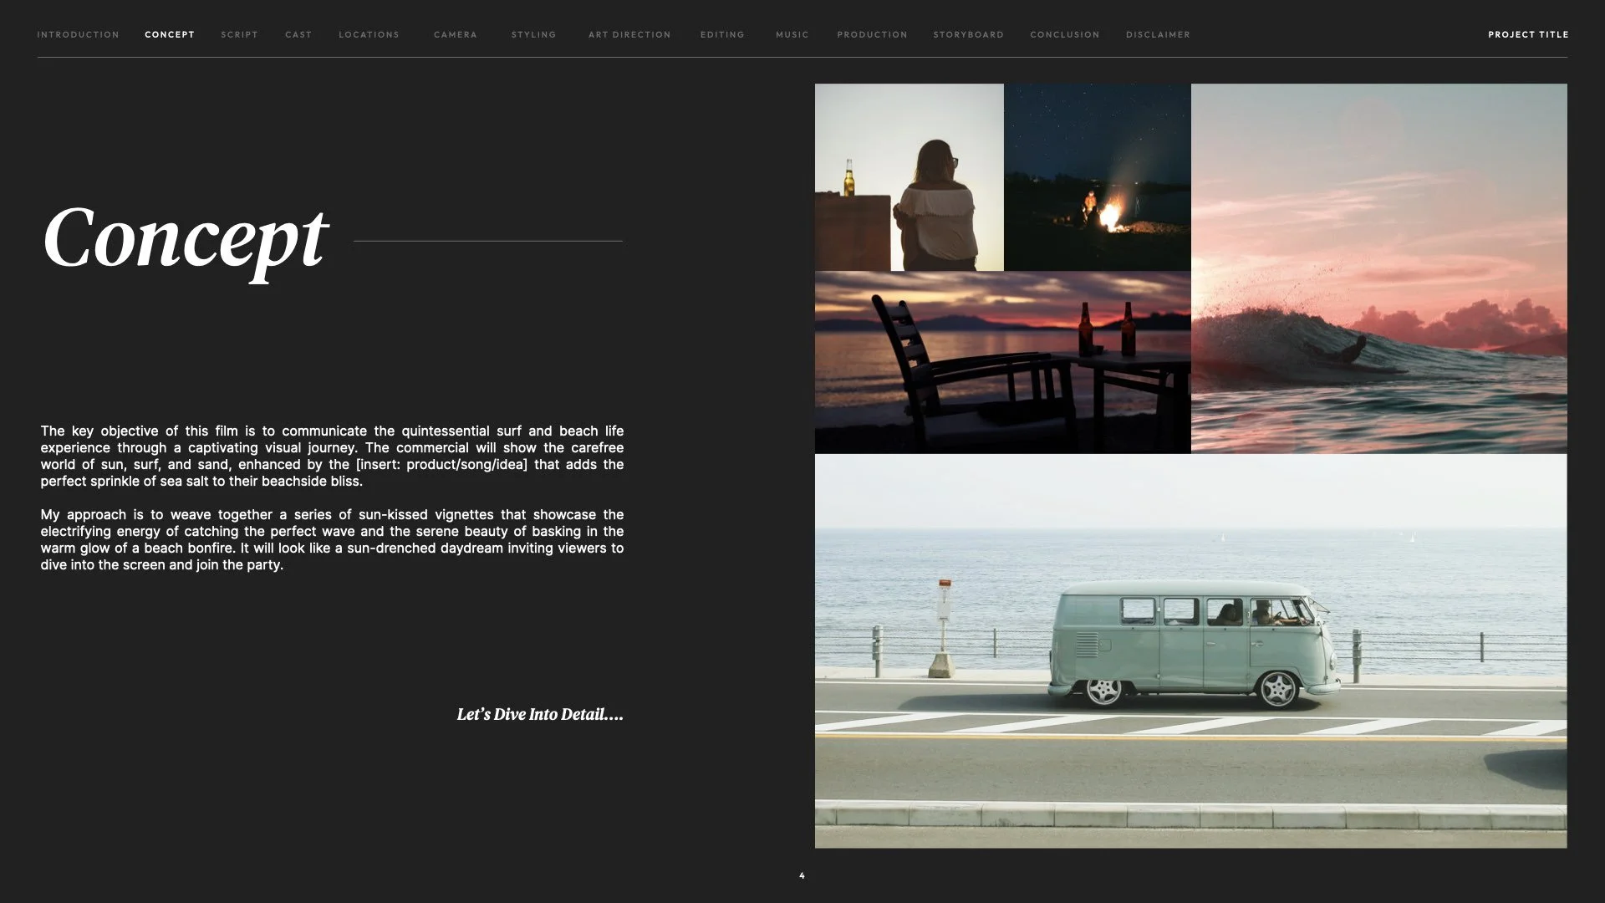
Task: Click the "Let's Dive Into Detail" text
Action: (539, 714)
